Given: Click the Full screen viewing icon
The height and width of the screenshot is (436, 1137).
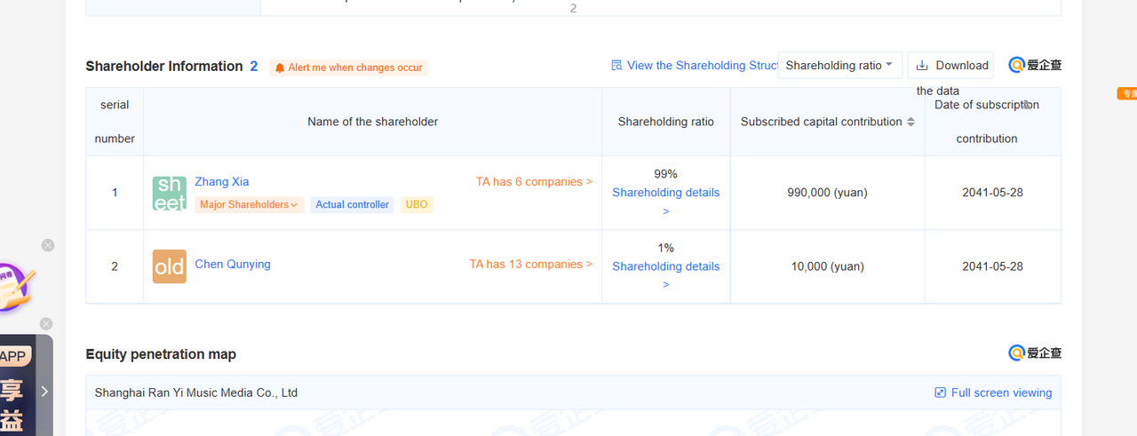Looking at the screenshot, I should [x=940, y=392].
